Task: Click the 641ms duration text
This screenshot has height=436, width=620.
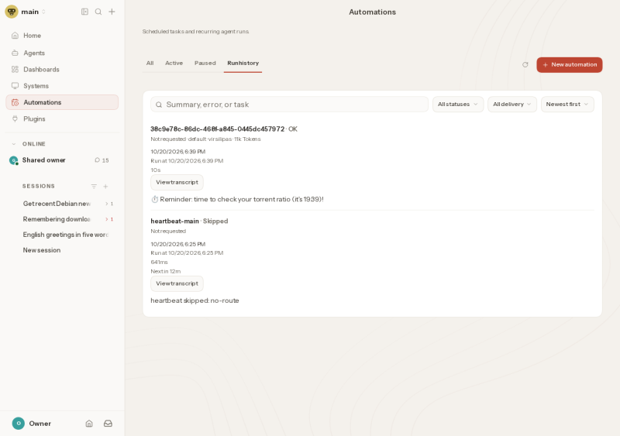Action: [x=159, y=262]
